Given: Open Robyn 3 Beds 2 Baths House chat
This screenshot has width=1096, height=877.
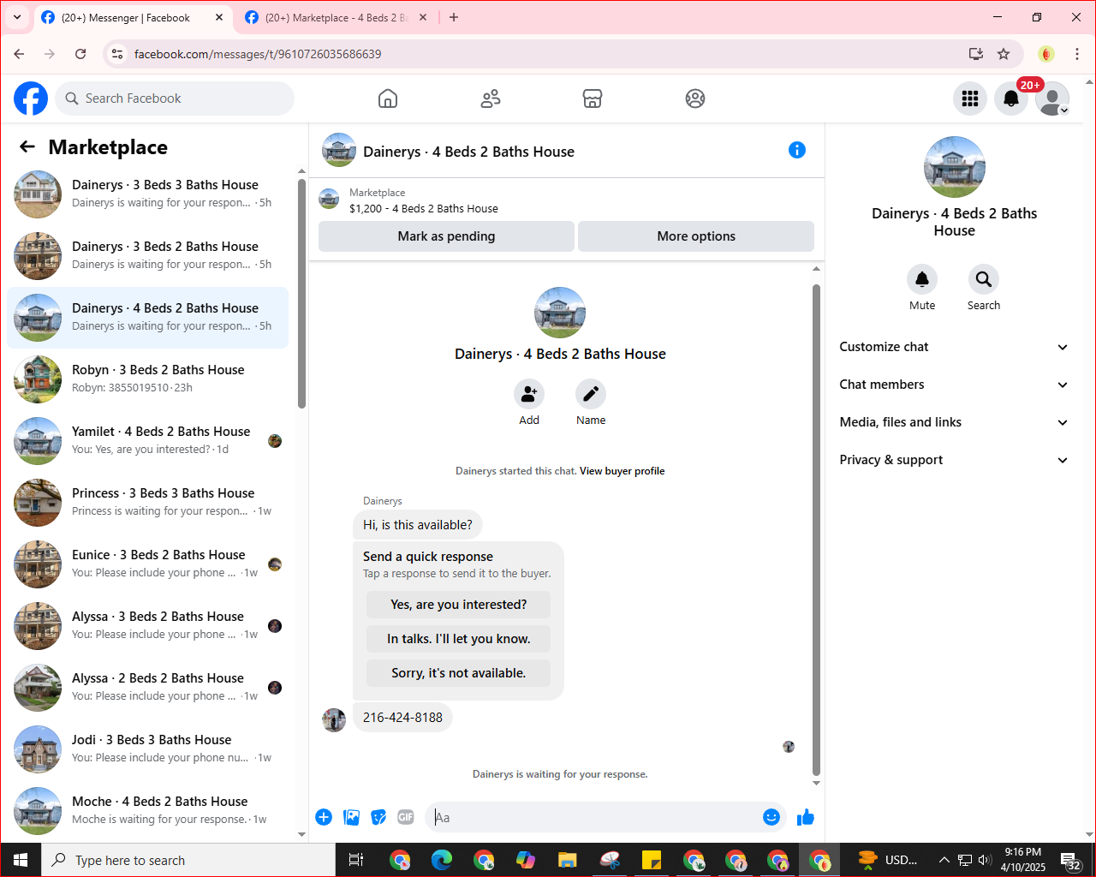Looking at the screenshot, I should click(x=148, y=379).
